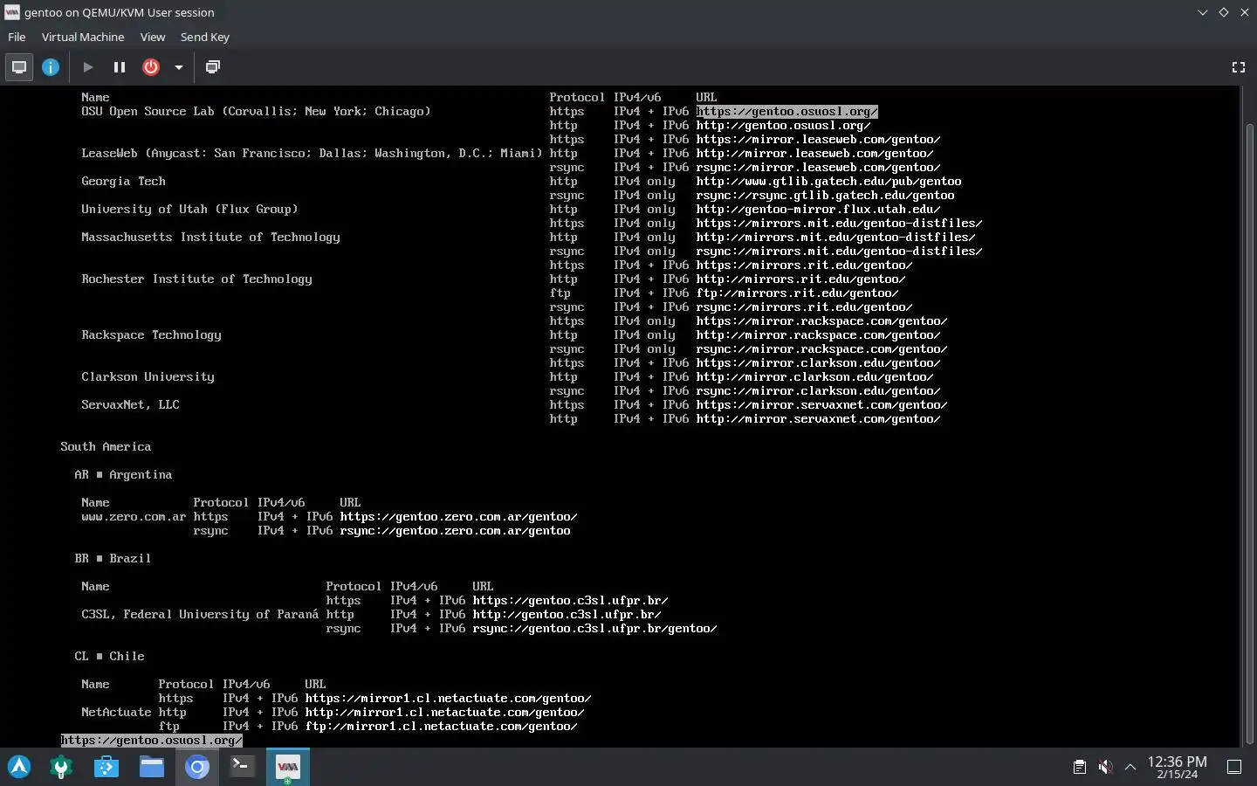Select rsync://gentoo.c3sl.ufpr.br/gentoo/ URL

[x=594, y=629]
